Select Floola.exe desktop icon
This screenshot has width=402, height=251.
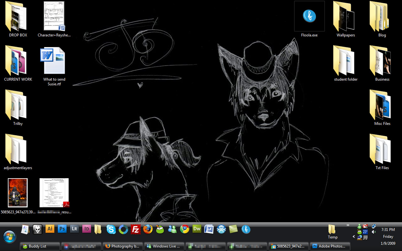(309, 19)
